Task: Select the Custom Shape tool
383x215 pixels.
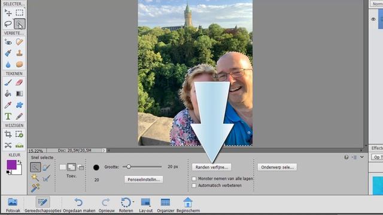Action: tap(19, 105)
